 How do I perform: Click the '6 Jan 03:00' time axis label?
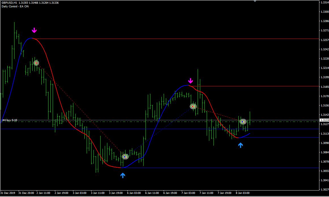pos(134,193)
